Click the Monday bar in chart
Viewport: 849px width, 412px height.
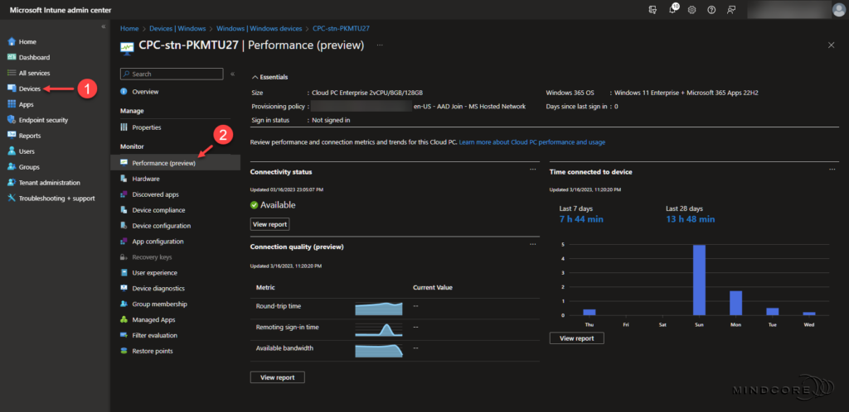736,303
